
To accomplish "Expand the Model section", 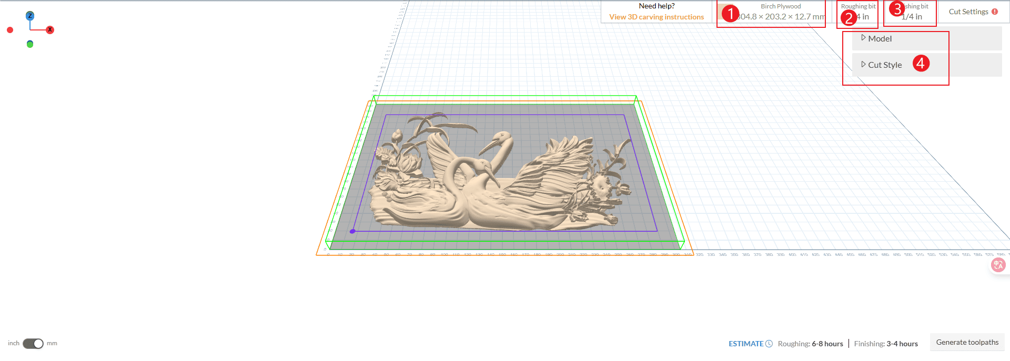I will [880, 38].
